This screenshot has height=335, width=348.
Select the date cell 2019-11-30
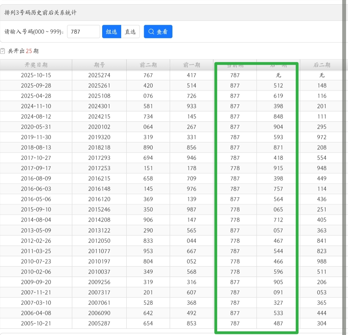pos(36,137)
